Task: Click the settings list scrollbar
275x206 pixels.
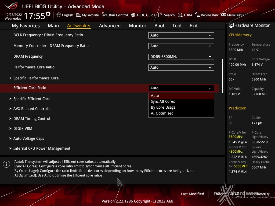Action: coord(222,76)
